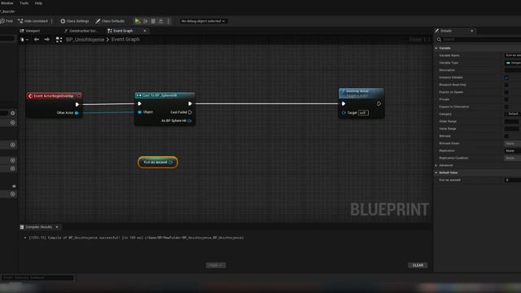Click the Stop simulation button

tap(153, 21)
